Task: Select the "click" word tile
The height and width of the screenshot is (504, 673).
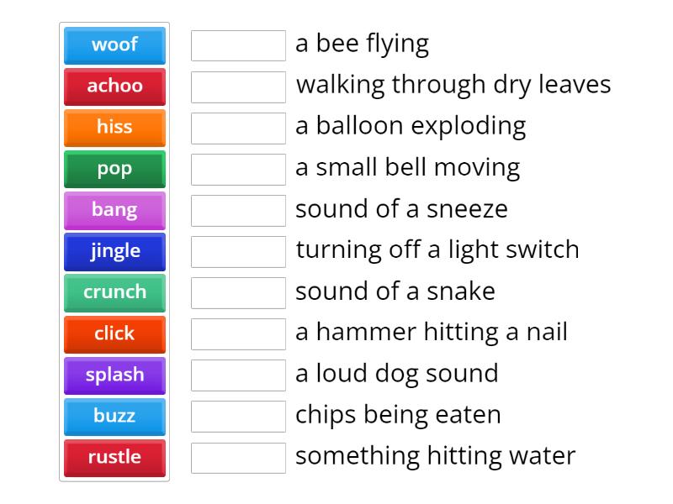Action: (x=114, y=333)
